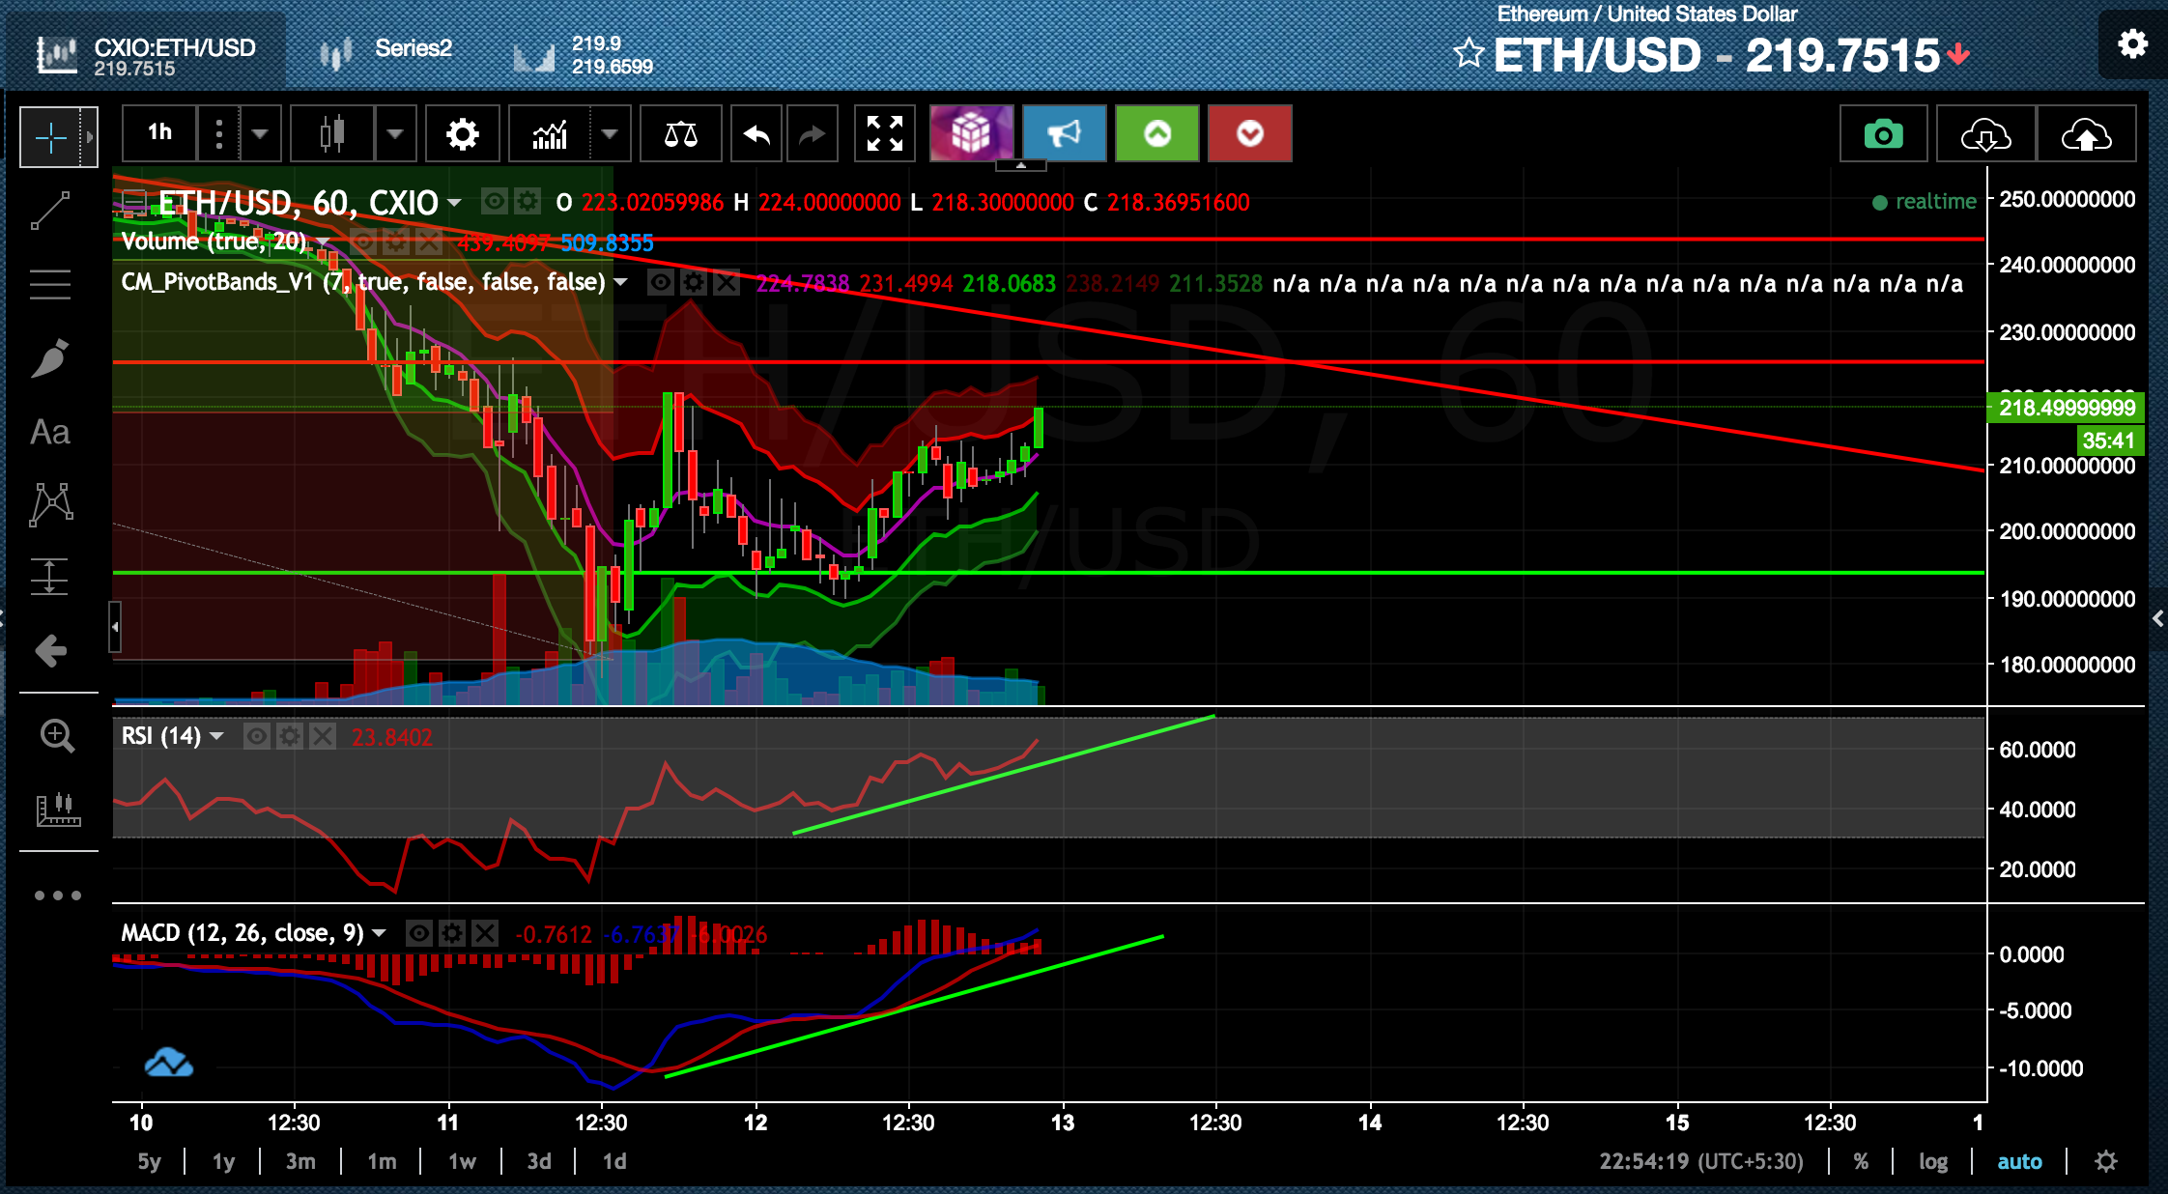The image size is (2168, 1194).
Task: Click the megaphone alert icon
Action: (x=1064, y=134)
